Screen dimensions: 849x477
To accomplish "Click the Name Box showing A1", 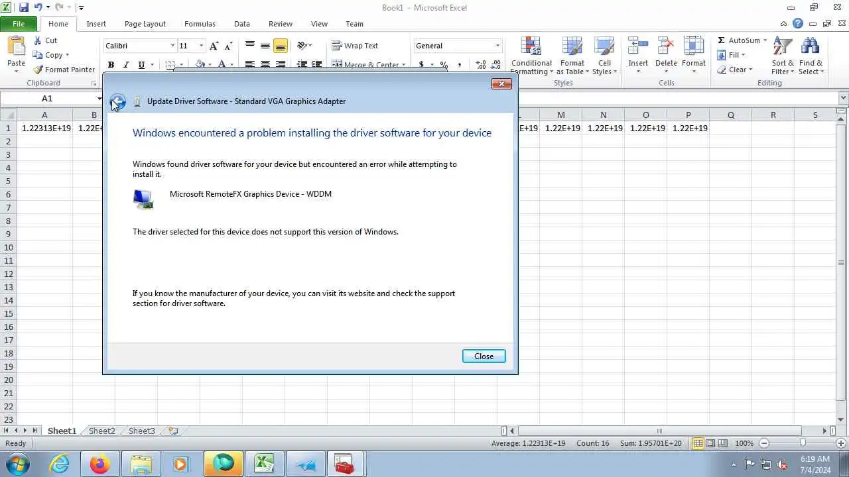I will (x=48, y=98).
